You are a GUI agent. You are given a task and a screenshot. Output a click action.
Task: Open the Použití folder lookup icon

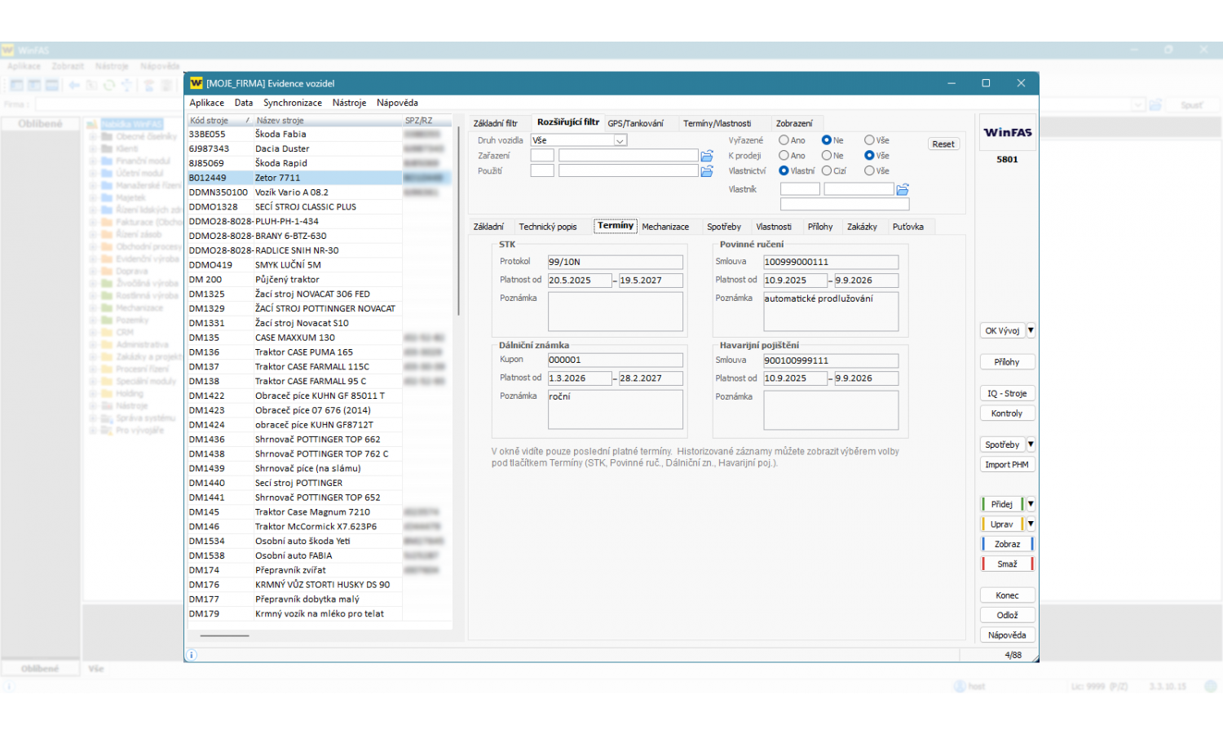pyautogui.click(x=707, y=171)
